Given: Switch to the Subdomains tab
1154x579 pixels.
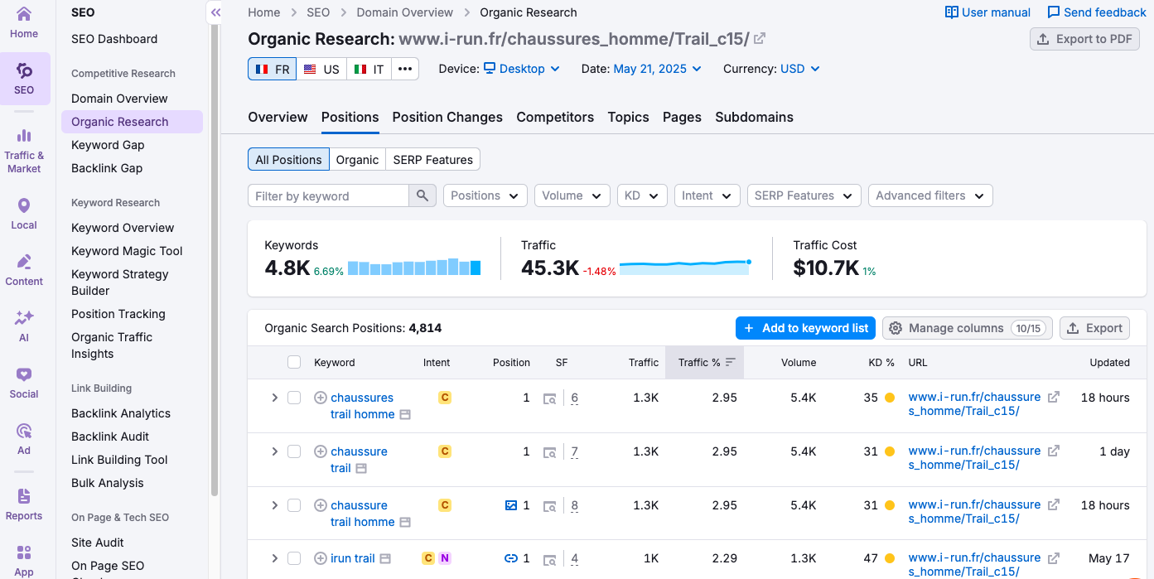Looking at the screenshot, I should click(754, 117).
